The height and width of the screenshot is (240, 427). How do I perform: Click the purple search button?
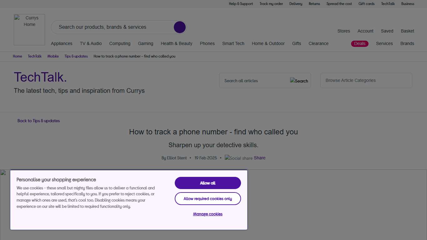(180, 27)
